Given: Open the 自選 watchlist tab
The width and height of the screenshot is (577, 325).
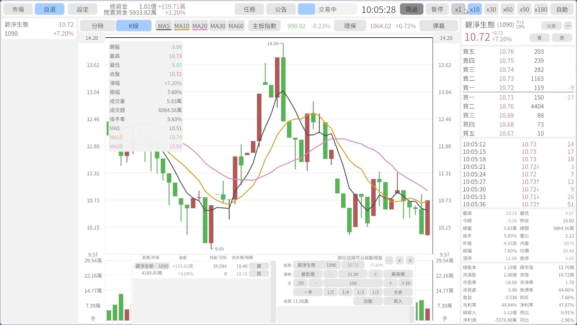Looking at the screenshot, I should (50, 9).
